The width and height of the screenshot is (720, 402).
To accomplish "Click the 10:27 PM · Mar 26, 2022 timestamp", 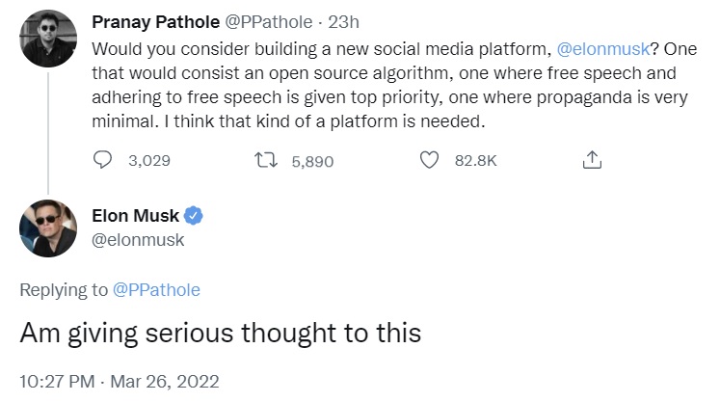I will click(x=120, y=382).
